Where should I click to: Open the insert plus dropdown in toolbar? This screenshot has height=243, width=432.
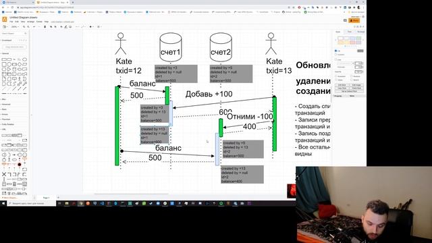point(91,27)
